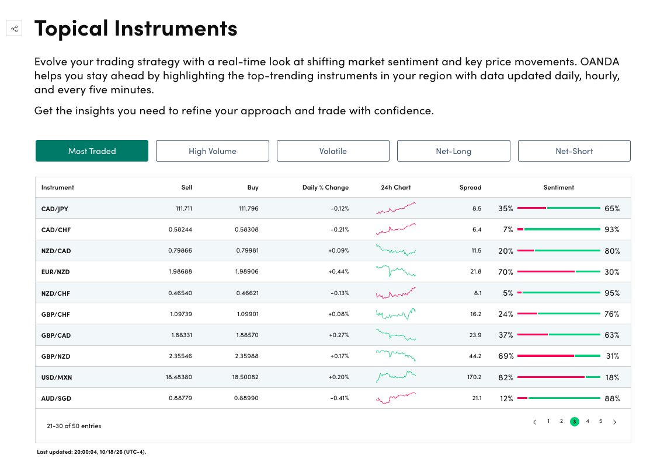Click the Daily % Change column header

click(325, 187)
